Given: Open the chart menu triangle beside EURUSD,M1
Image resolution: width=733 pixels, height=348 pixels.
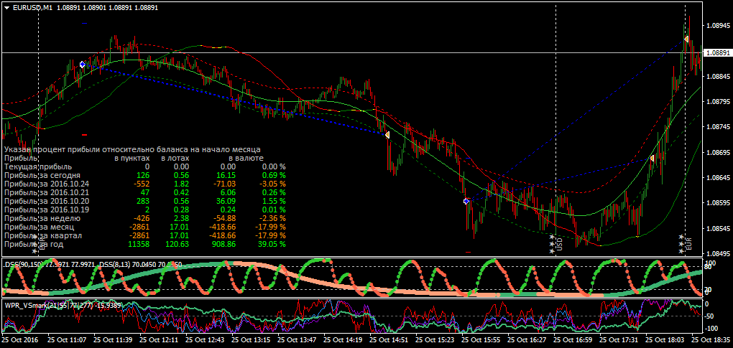Looking at the screenshot, I should coord(6,7).
